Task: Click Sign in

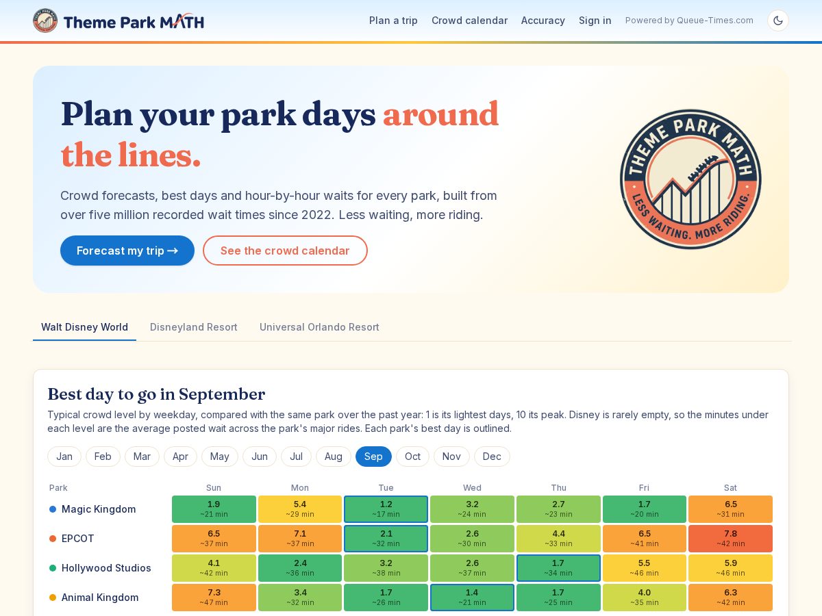Action: click(595, 21)
